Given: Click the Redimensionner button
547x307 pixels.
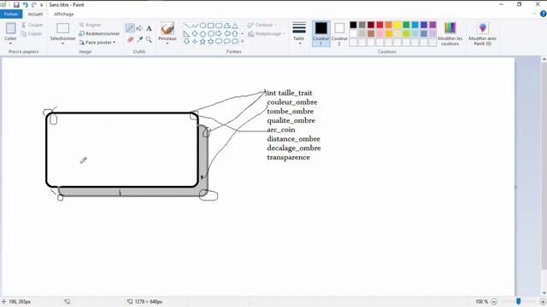Looking at the screenshot, I should coord(99,34).
